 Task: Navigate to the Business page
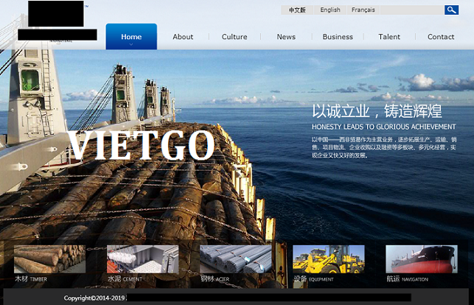click(x=338, y=37)
